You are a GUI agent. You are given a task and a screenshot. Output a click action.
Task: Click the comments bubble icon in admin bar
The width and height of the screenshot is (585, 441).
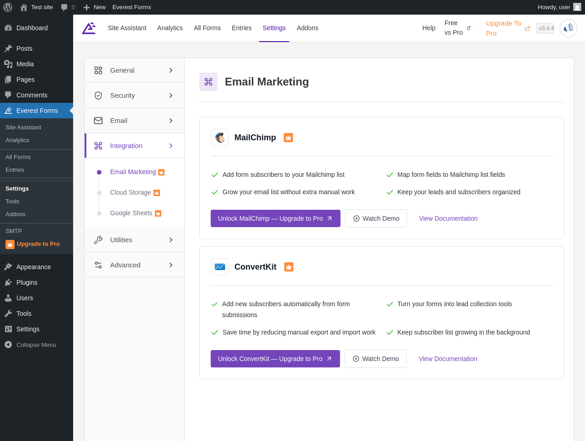click(x=64, y=7)
